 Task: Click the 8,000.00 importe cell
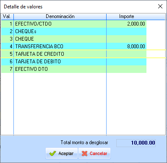(x=126, y=47)
